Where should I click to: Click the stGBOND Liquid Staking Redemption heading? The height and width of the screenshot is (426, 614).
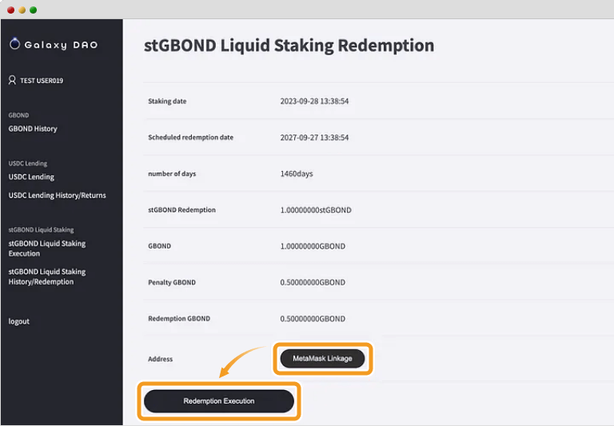(x=289, y=46)
